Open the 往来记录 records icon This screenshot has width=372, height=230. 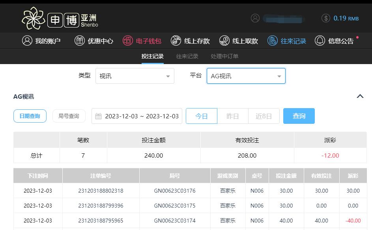click(273, 40)
